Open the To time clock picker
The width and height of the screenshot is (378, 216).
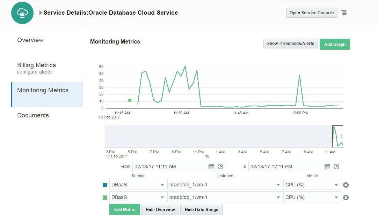[x=336, y=167]
